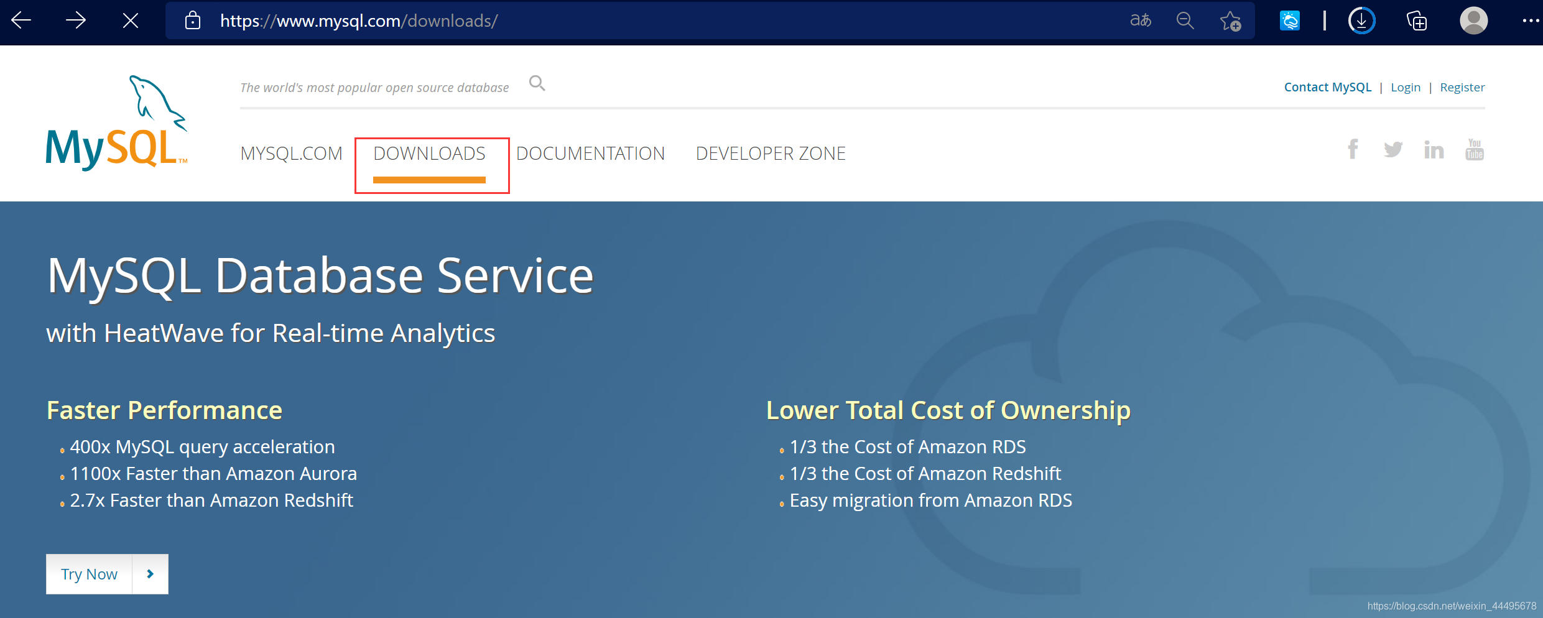Click '1/3 the Cost of Amazon Redshift' text

coord(925,474)
